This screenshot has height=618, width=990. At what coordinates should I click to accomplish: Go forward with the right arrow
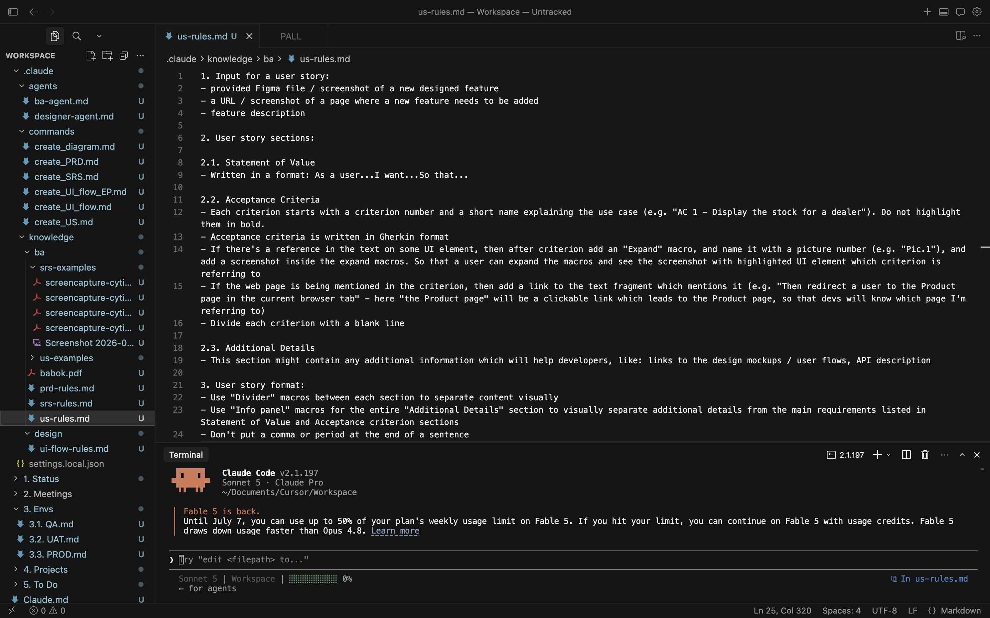(x=50, y=12)
